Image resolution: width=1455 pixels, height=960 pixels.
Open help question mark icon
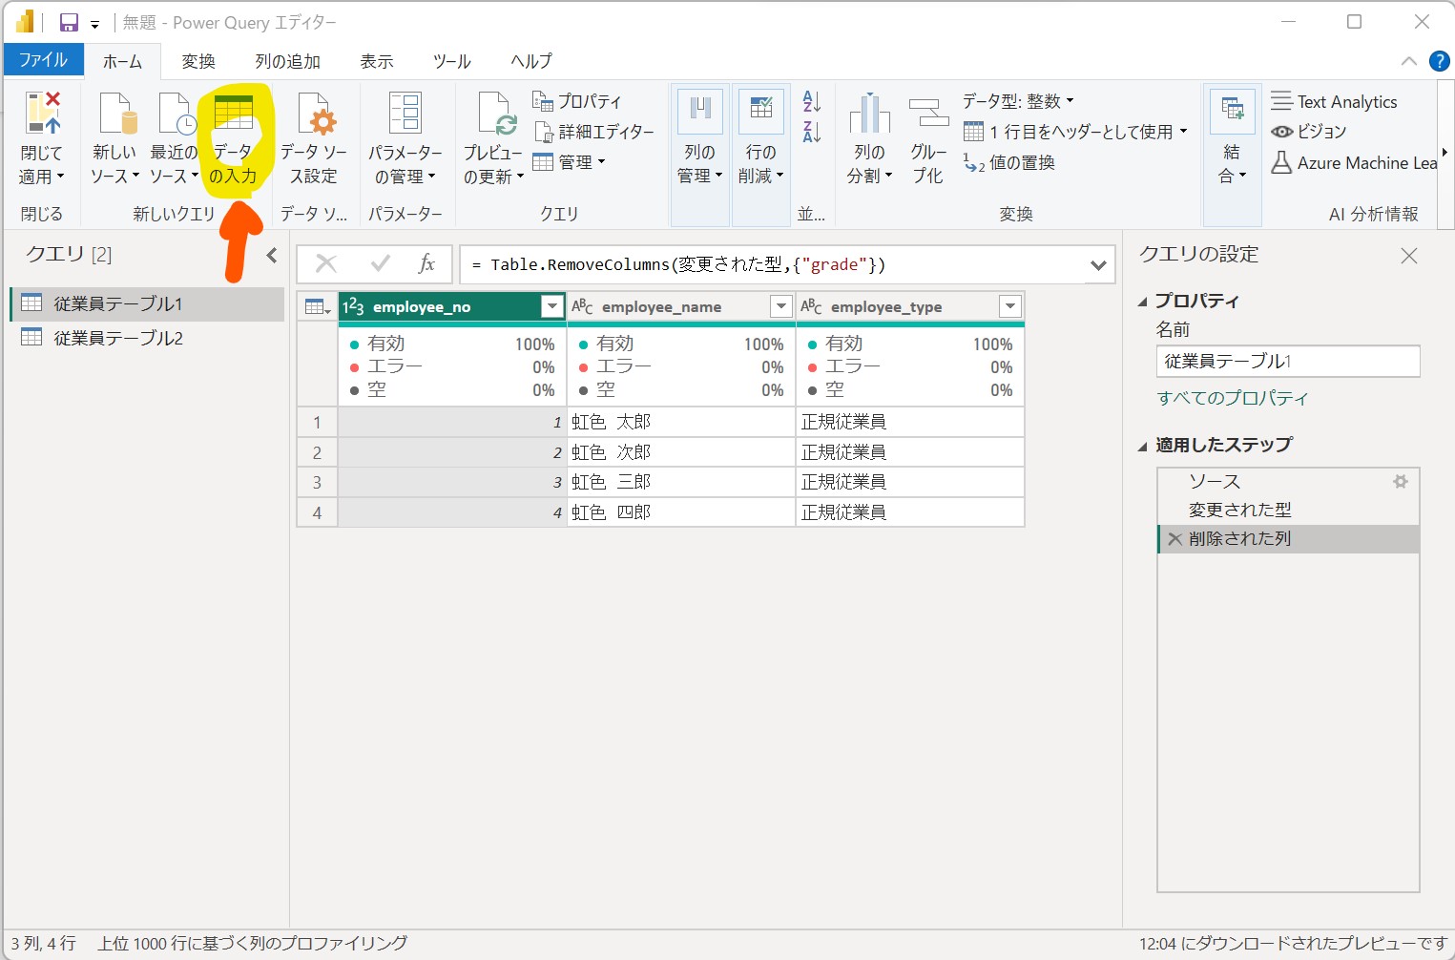point(1439,61)
